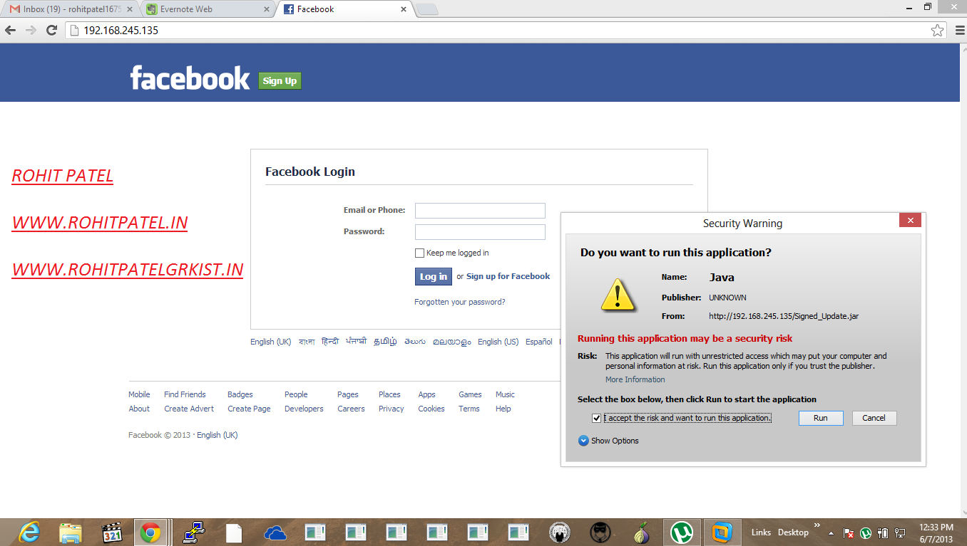Click the uTorrent system tray icon
The height and width of the screenshot is (546, 967).
pyautogui.click(x=866, y=532)
